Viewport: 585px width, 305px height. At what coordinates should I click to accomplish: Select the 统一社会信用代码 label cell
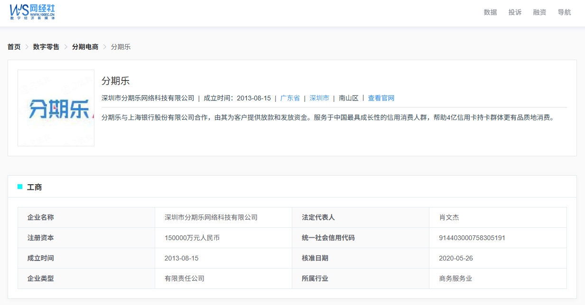pyautogui.click(x=361, y=238)
